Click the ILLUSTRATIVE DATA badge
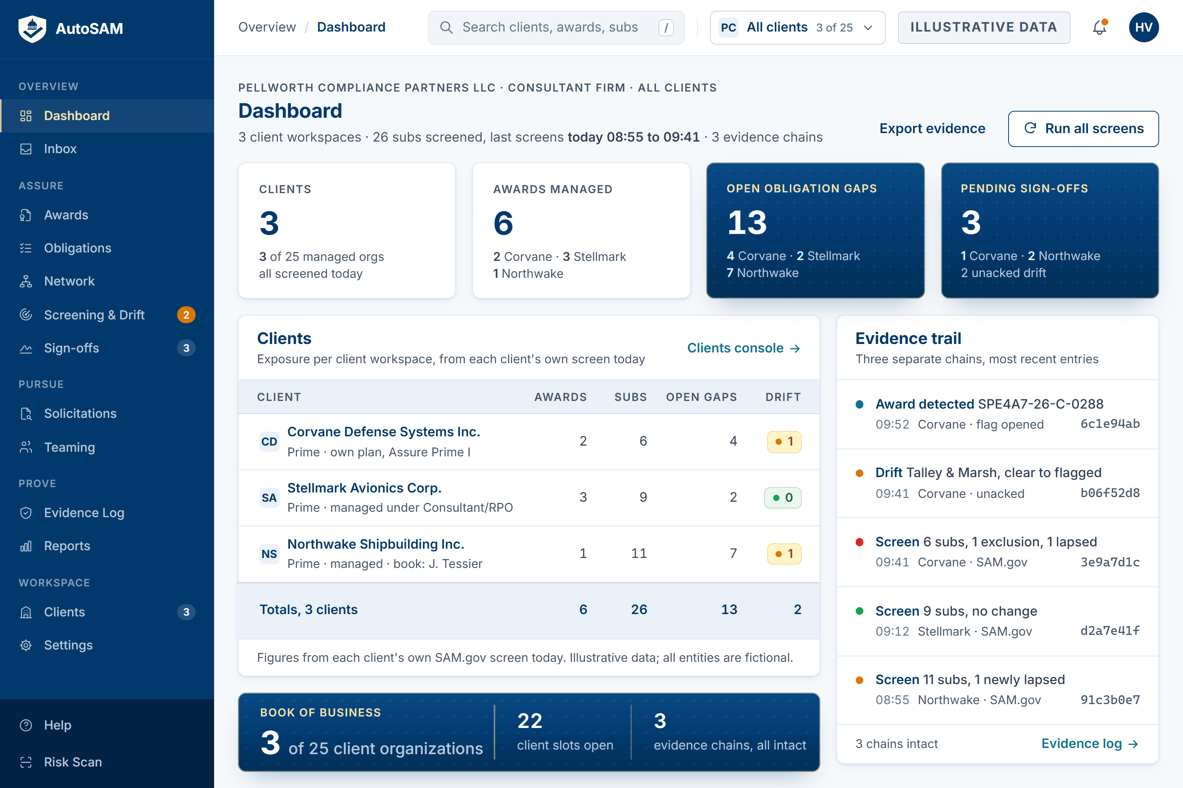This screenshot has height=788, width=1183. coord(984,27)
